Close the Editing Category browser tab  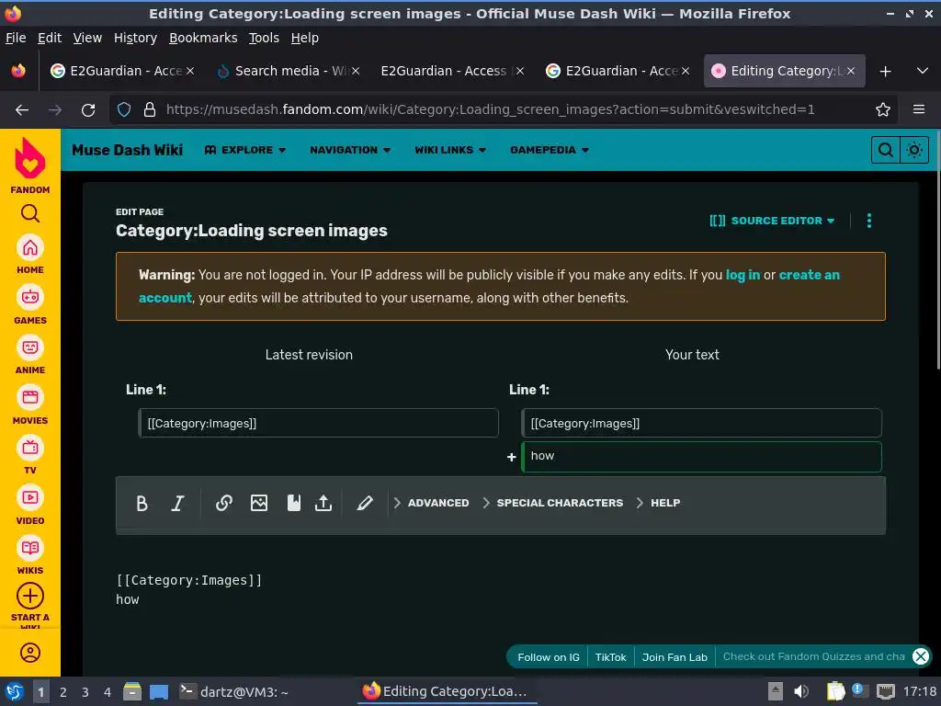[x=851, y=71]
